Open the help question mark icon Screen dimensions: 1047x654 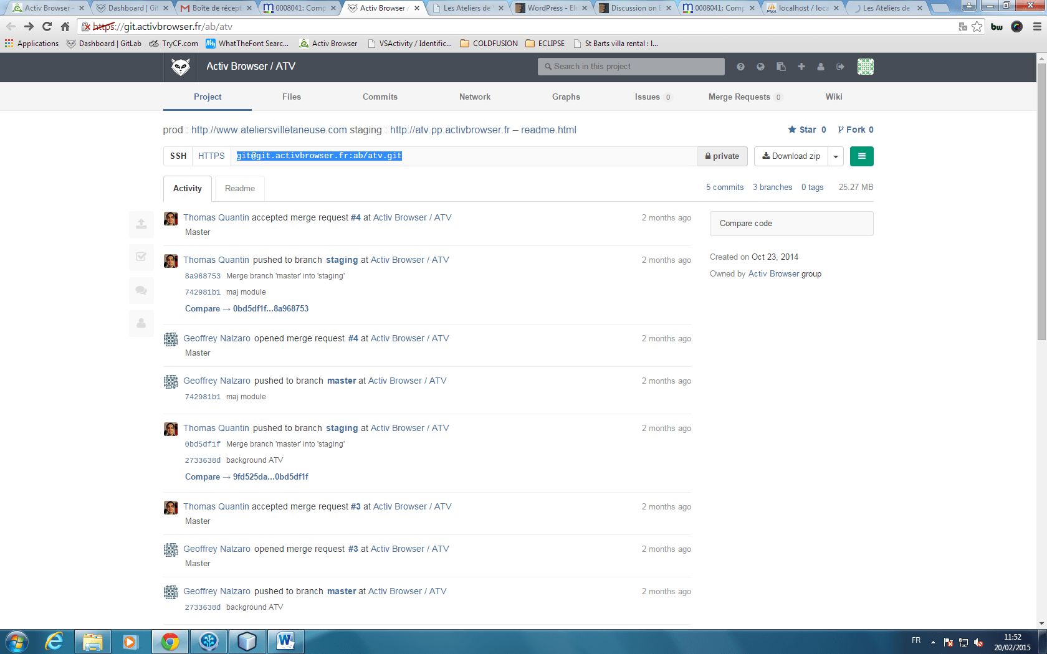tap(740, 67)
